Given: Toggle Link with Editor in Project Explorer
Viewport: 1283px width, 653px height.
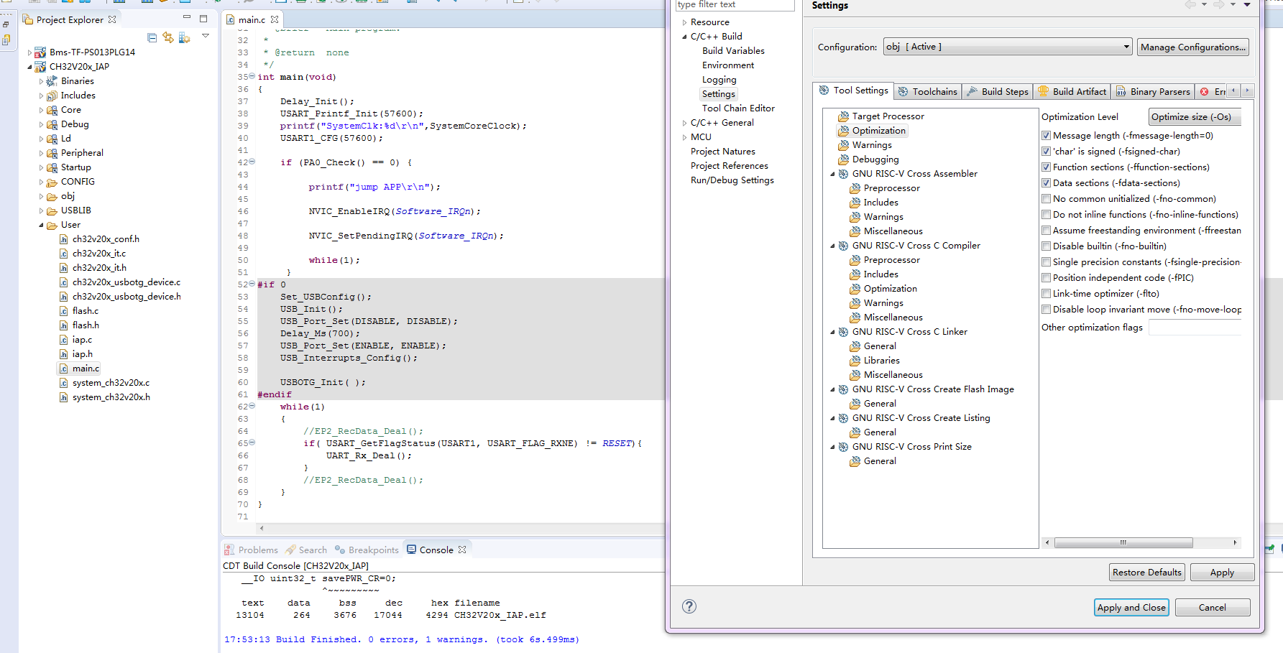Looking at the screenshot, I should (167, 37).
